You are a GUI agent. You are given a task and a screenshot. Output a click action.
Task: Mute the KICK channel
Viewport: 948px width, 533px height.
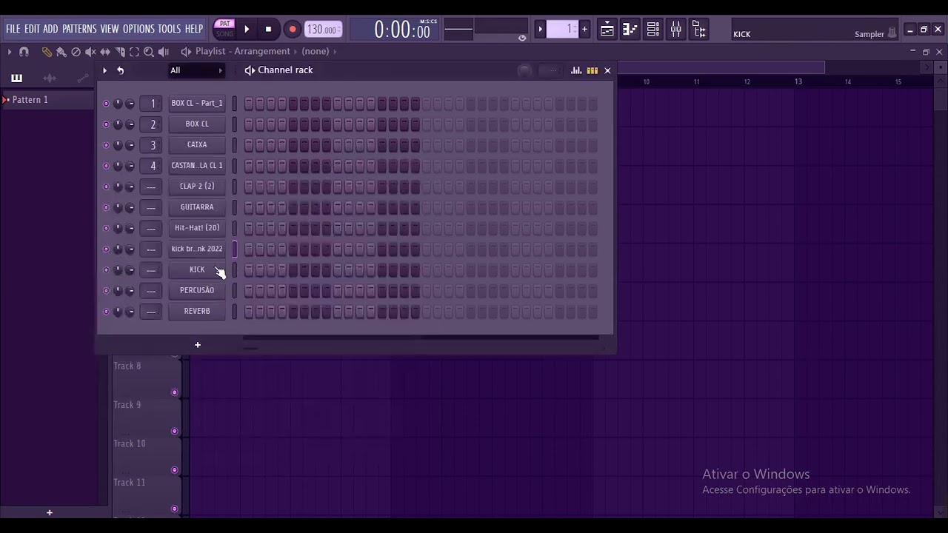[106, 270]
